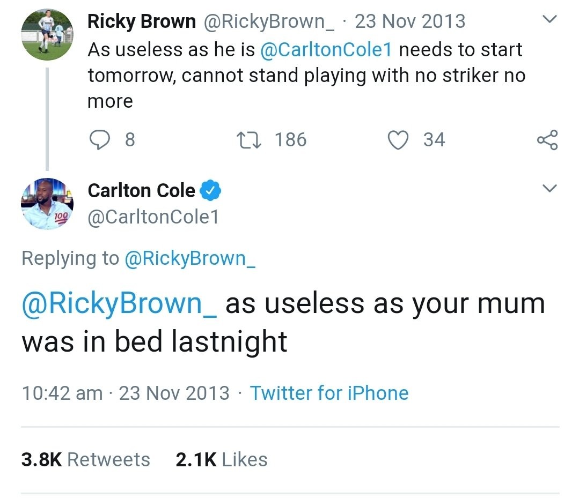This screenshot has height=499, width=579.
Task: Click the reply speech bubble icon
Action: [x=100, y=140]
